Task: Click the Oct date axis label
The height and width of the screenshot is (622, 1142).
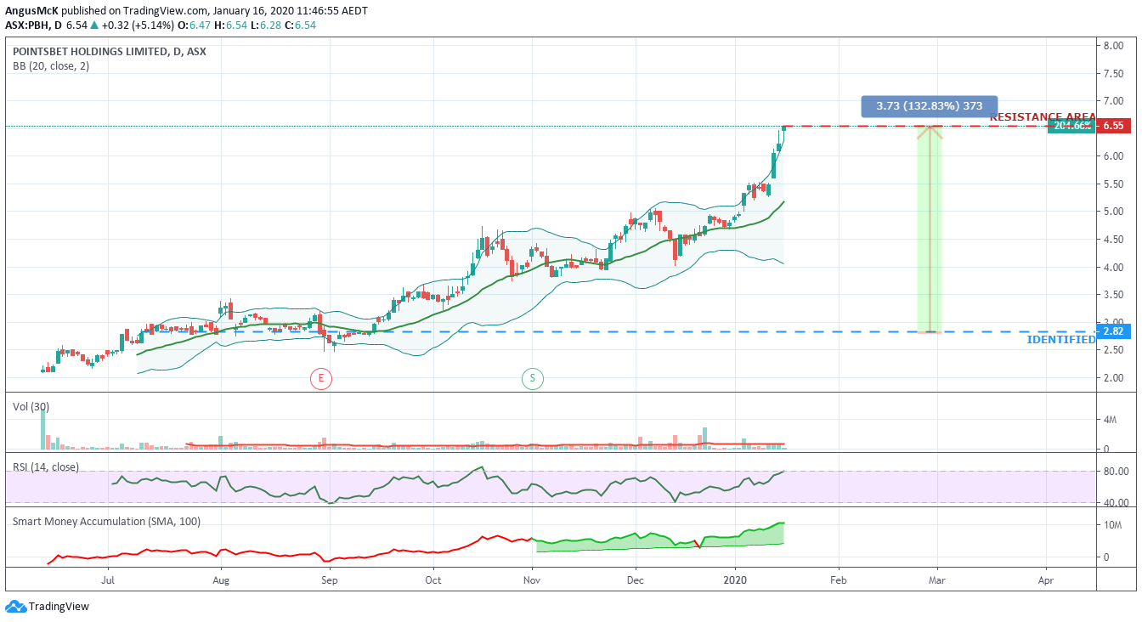Action: (433, 581)
